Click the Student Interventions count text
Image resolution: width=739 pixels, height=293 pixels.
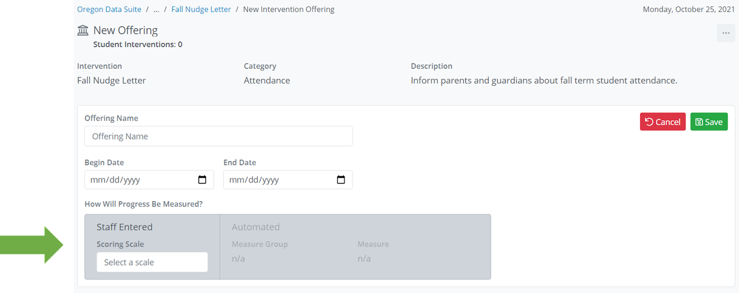pyautogui.click(x=138, y=44)
